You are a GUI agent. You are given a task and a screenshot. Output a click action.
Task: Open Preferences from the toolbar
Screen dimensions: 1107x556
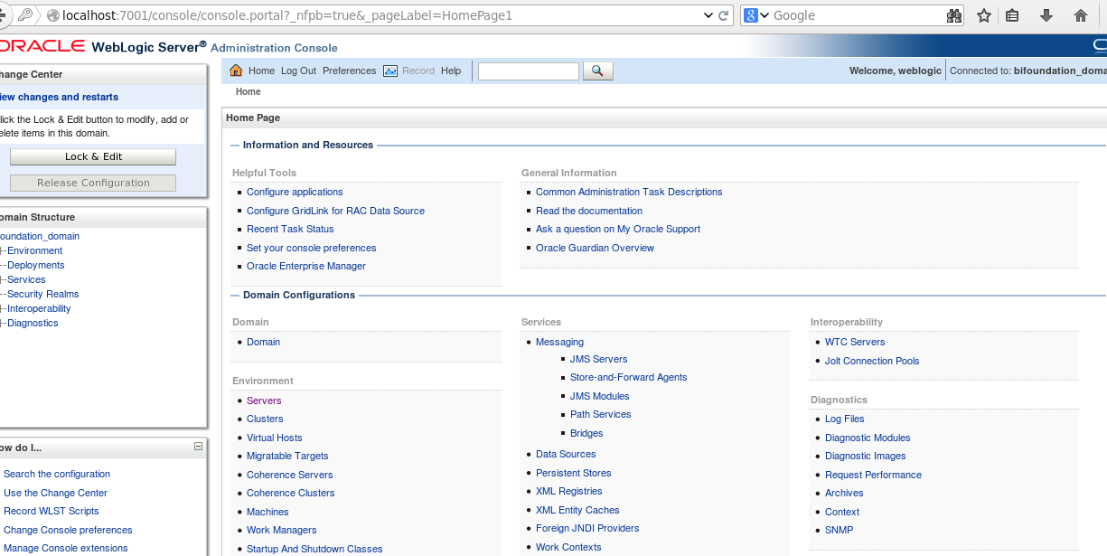349,71
